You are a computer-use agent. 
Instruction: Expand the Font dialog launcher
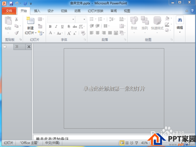click(85, 40)
